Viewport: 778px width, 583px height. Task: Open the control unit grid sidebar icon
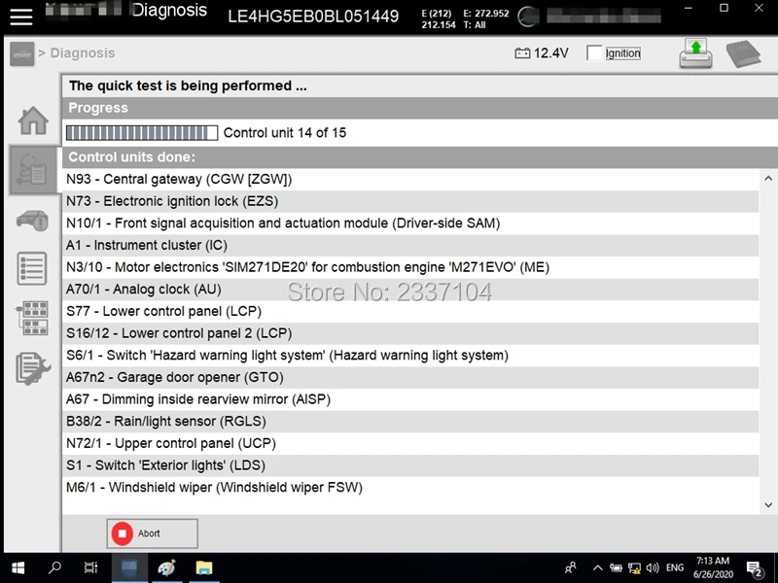pyautogui.click(x=32, y=318)
